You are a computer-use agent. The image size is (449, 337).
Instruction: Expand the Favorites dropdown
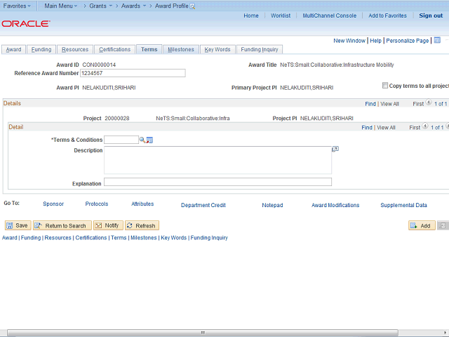coord(17,6)
